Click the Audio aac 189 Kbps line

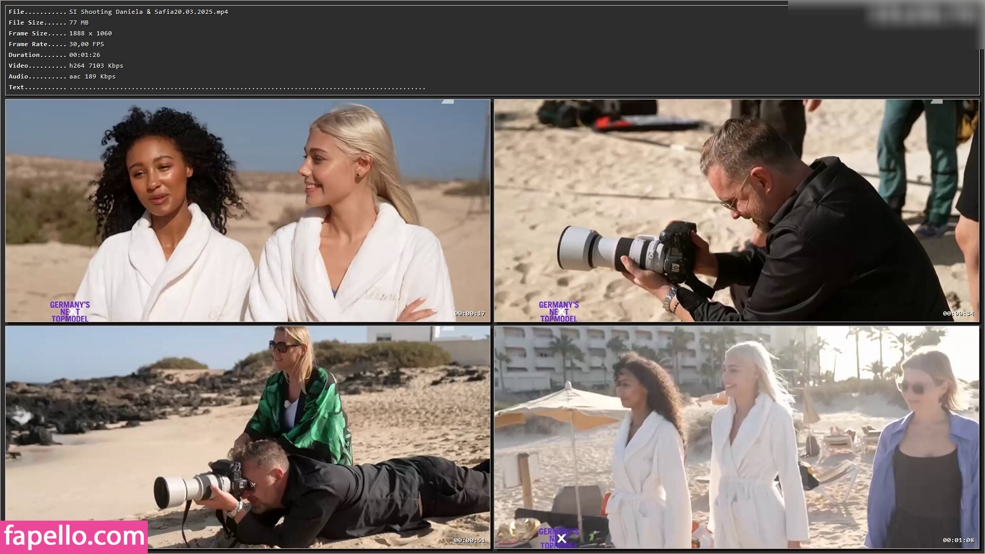pos(62,76)
